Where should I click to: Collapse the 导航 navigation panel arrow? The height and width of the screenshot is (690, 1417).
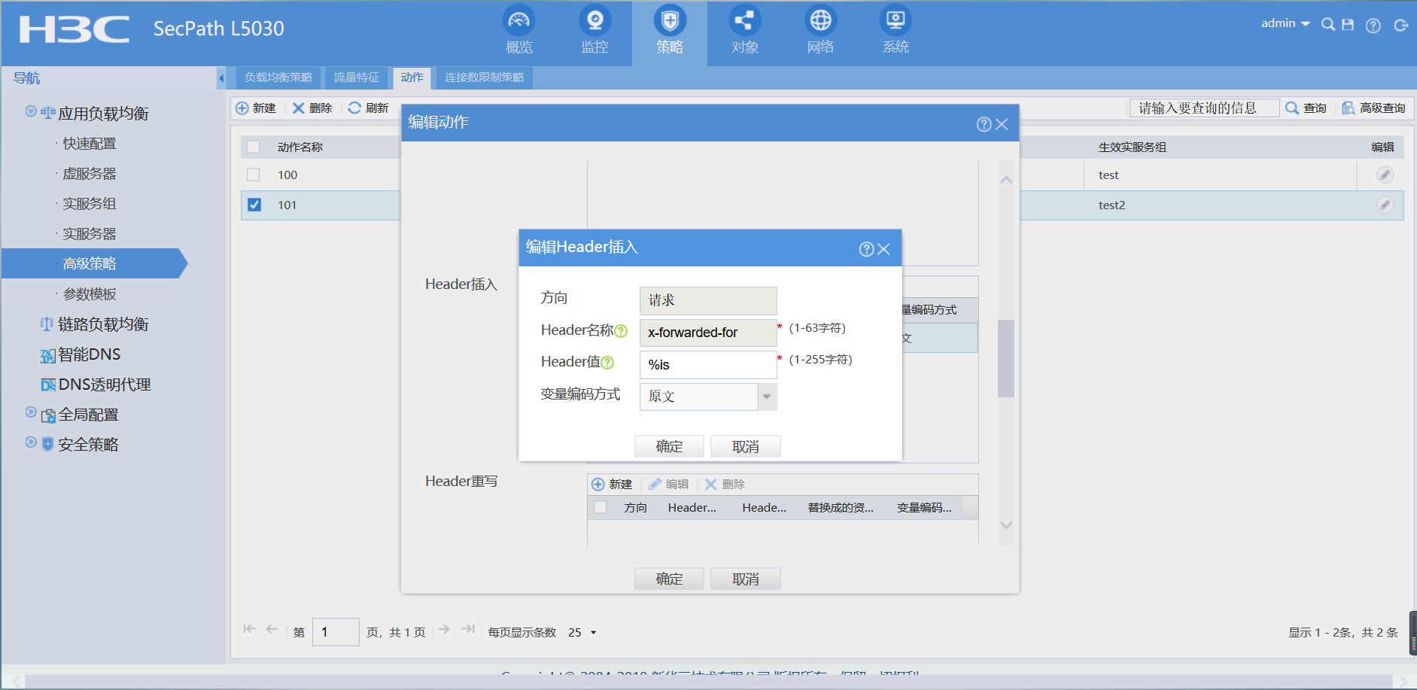(x=220, y=78)
